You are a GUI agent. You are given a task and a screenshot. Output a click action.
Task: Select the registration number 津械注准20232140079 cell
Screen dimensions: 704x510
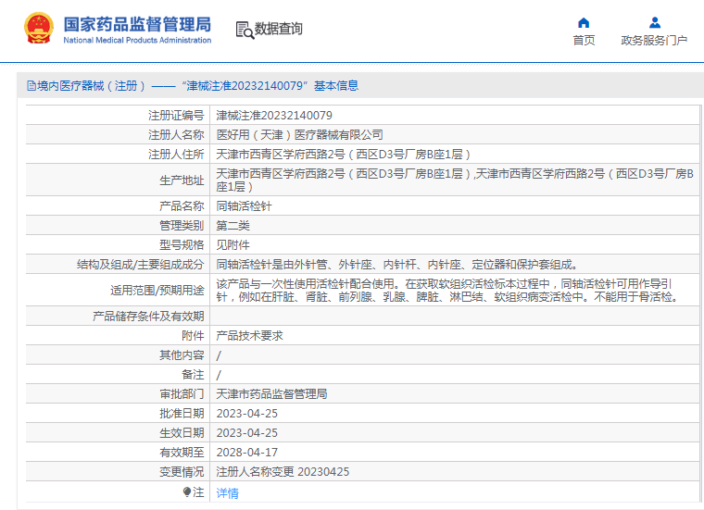274,116
